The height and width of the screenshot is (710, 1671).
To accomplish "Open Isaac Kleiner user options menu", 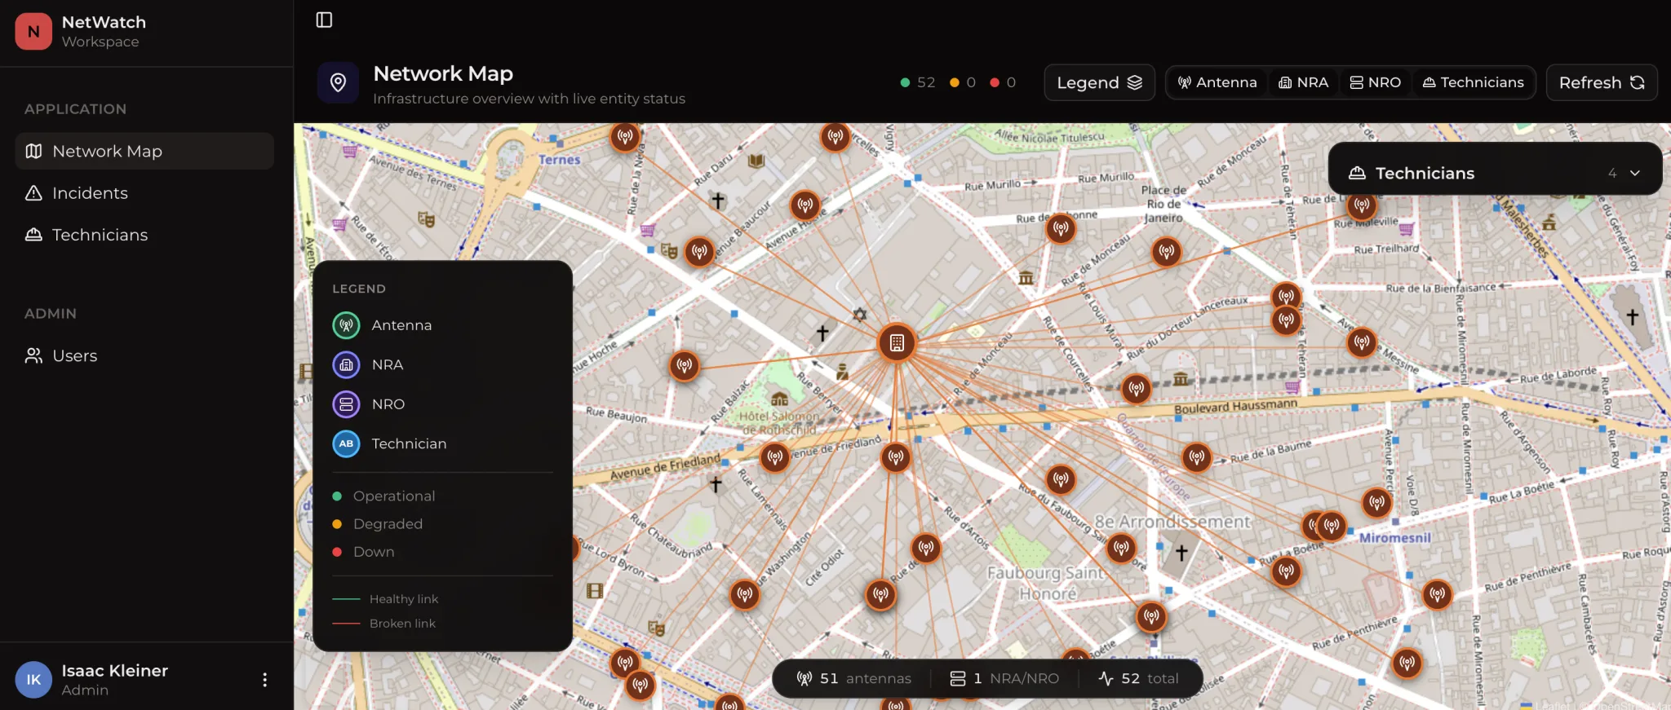I will click(x=264, y=680).
